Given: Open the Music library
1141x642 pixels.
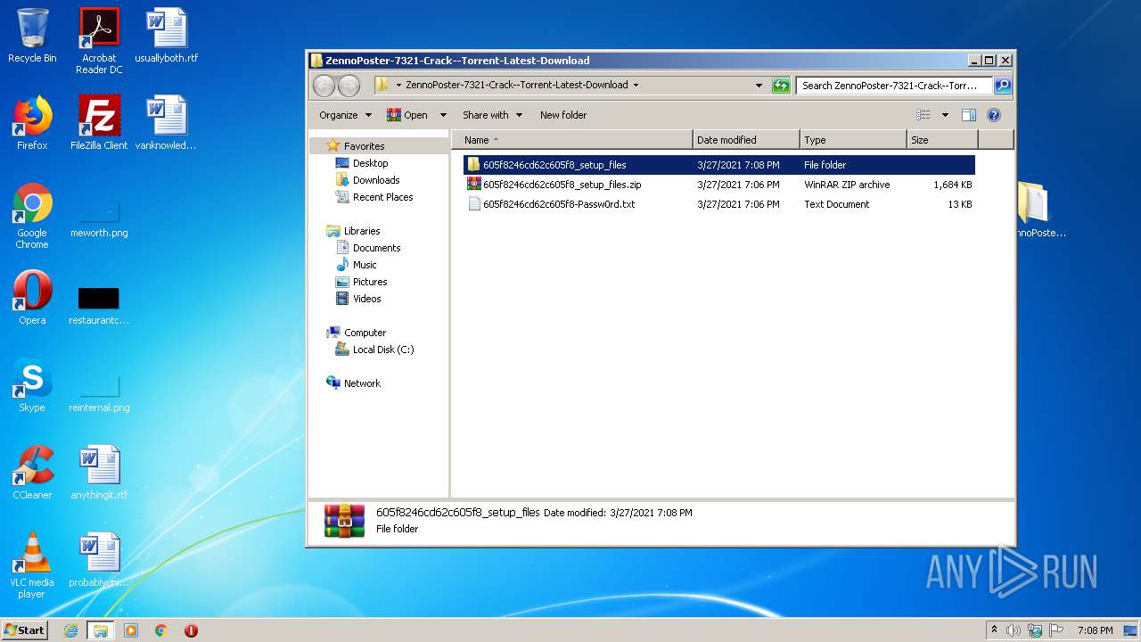Looking at the screenshot, I should click(x=365, y=265).
